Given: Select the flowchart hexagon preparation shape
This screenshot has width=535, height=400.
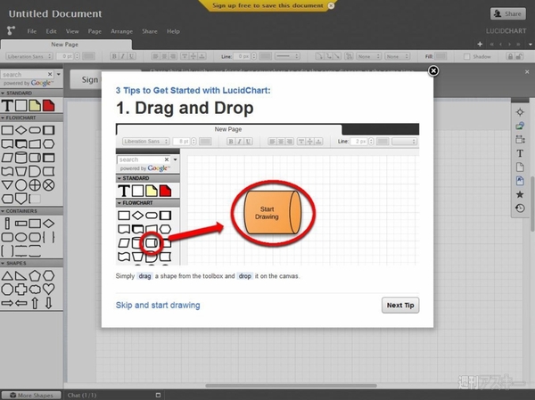Looking at the screenshot, I should coord(48,144).
